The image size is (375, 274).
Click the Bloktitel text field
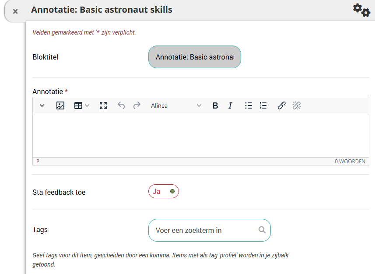(x=195, y=57)
